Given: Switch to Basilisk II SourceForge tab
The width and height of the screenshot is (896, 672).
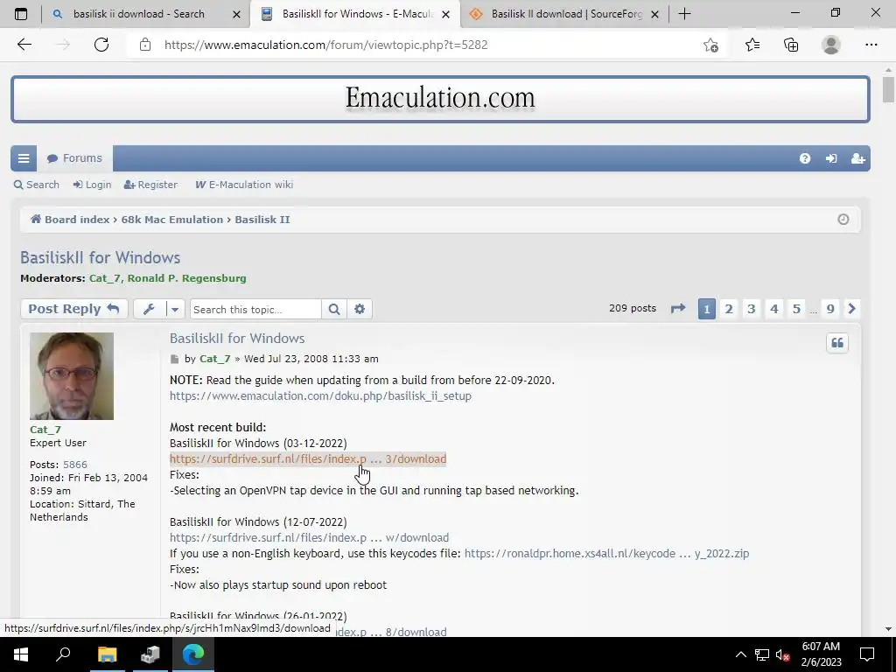Looking at the screenshot, I should [566, 14].
